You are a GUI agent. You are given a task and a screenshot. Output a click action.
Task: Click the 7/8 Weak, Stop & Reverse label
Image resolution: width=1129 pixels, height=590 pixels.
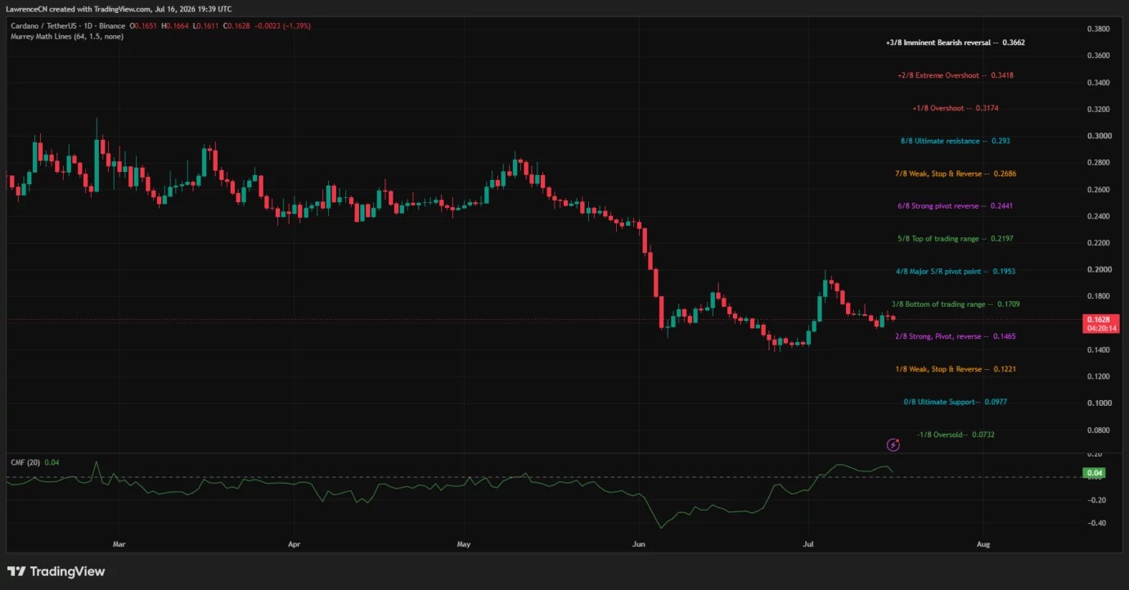click(955, 173)
